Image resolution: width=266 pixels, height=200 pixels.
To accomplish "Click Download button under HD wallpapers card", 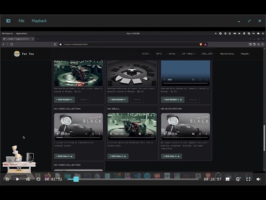I will pyautogui.click(x=84, y=100).
